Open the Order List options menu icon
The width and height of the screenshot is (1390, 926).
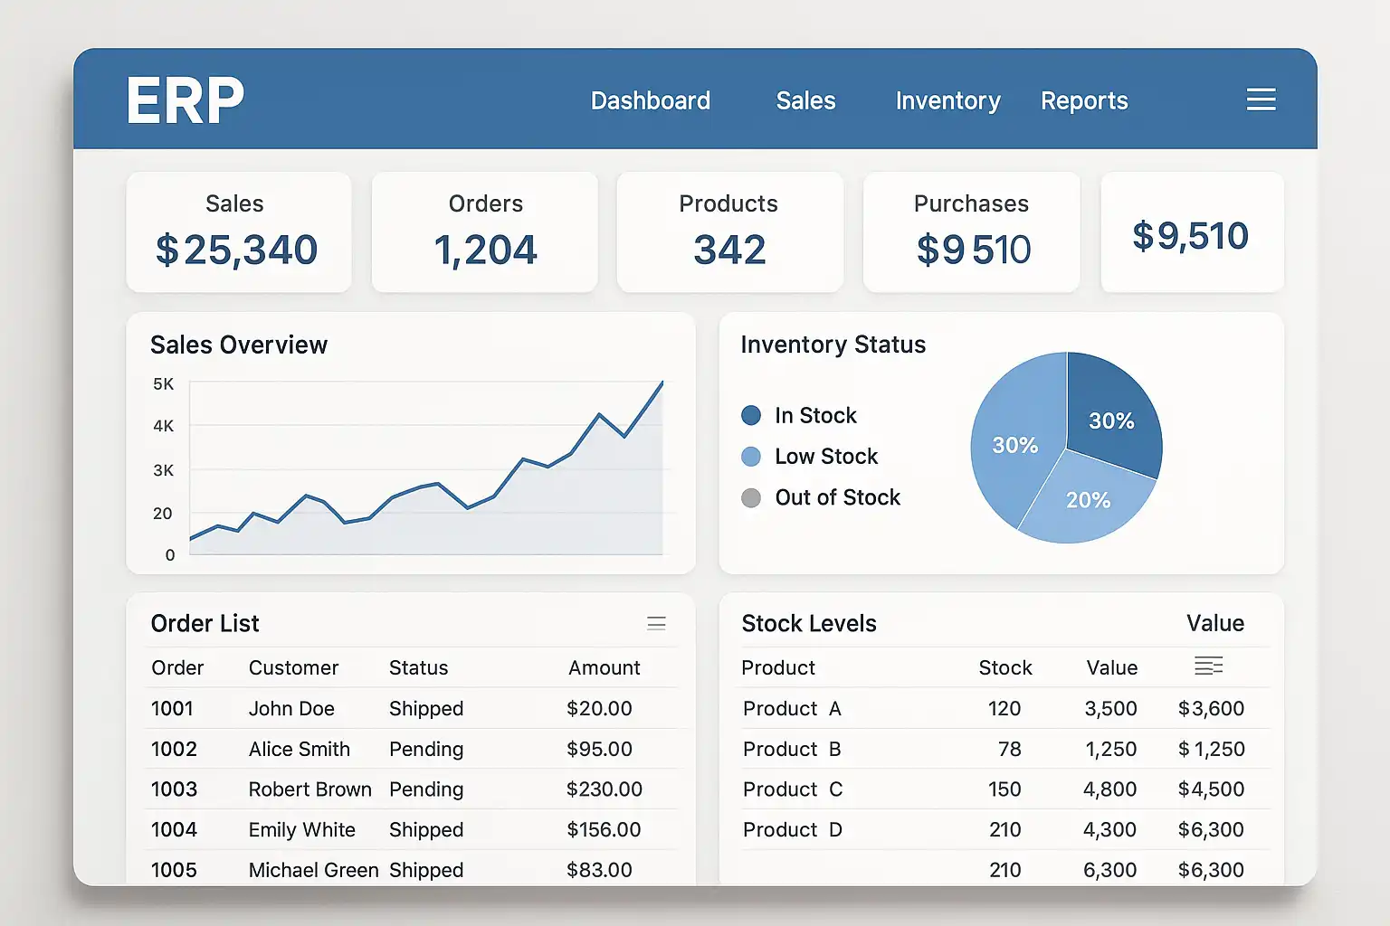tap(657, 623)
